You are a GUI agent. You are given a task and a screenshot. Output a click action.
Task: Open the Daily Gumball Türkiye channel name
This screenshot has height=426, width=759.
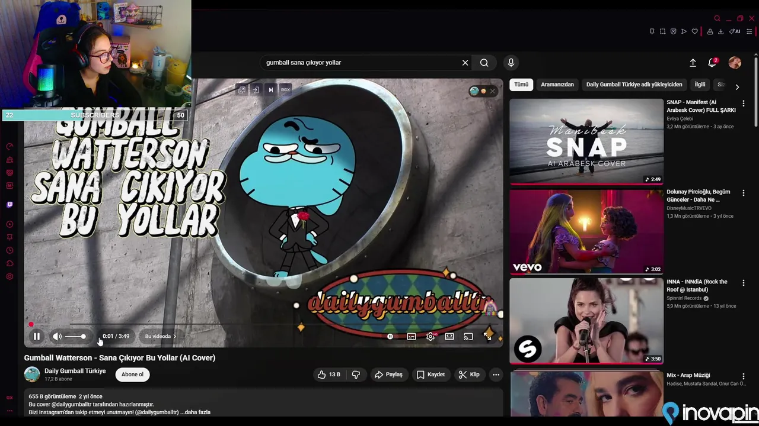(75, 371)
